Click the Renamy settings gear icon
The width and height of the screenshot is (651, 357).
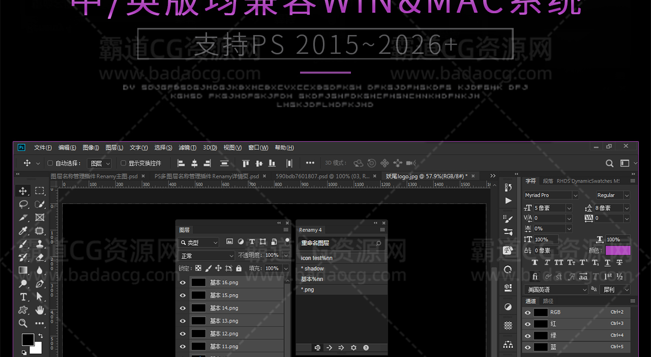353,348
